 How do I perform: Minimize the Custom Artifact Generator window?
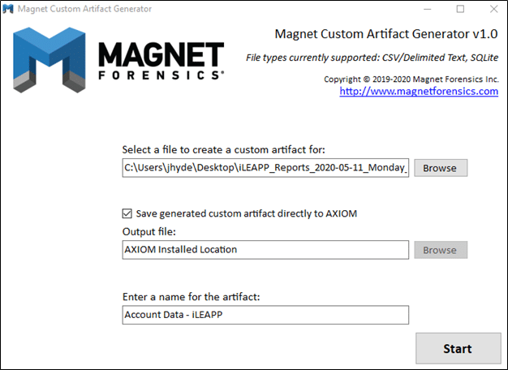428,9
